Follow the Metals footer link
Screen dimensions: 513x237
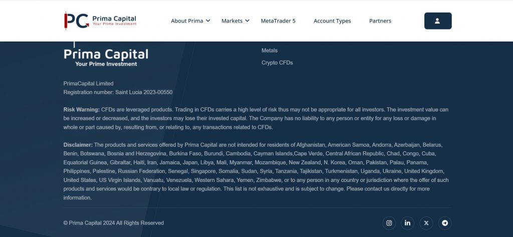[270, 51]
